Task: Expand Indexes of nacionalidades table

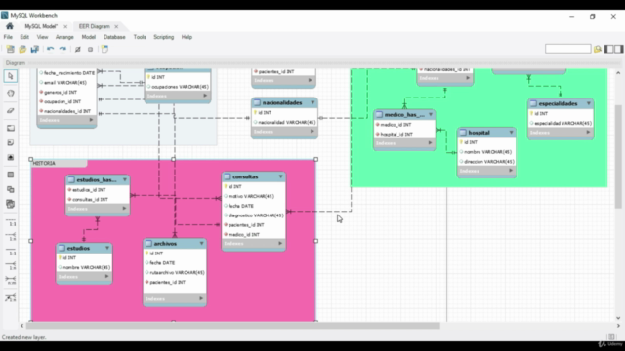Action: point(312,131)
